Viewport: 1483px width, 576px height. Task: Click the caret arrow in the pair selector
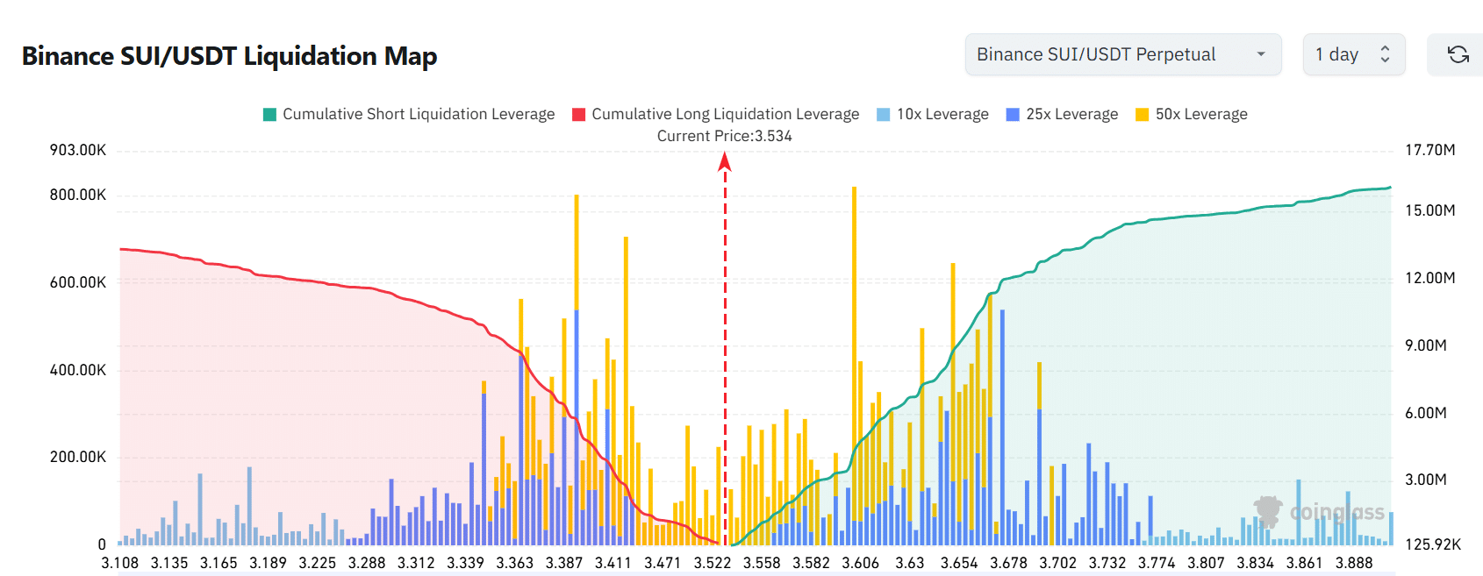(x=1261, y=54)
